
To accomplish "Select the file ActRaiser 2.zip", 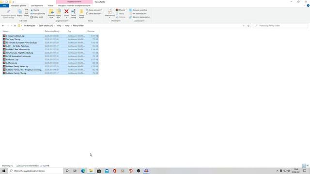I will click(x=50, y=59).
